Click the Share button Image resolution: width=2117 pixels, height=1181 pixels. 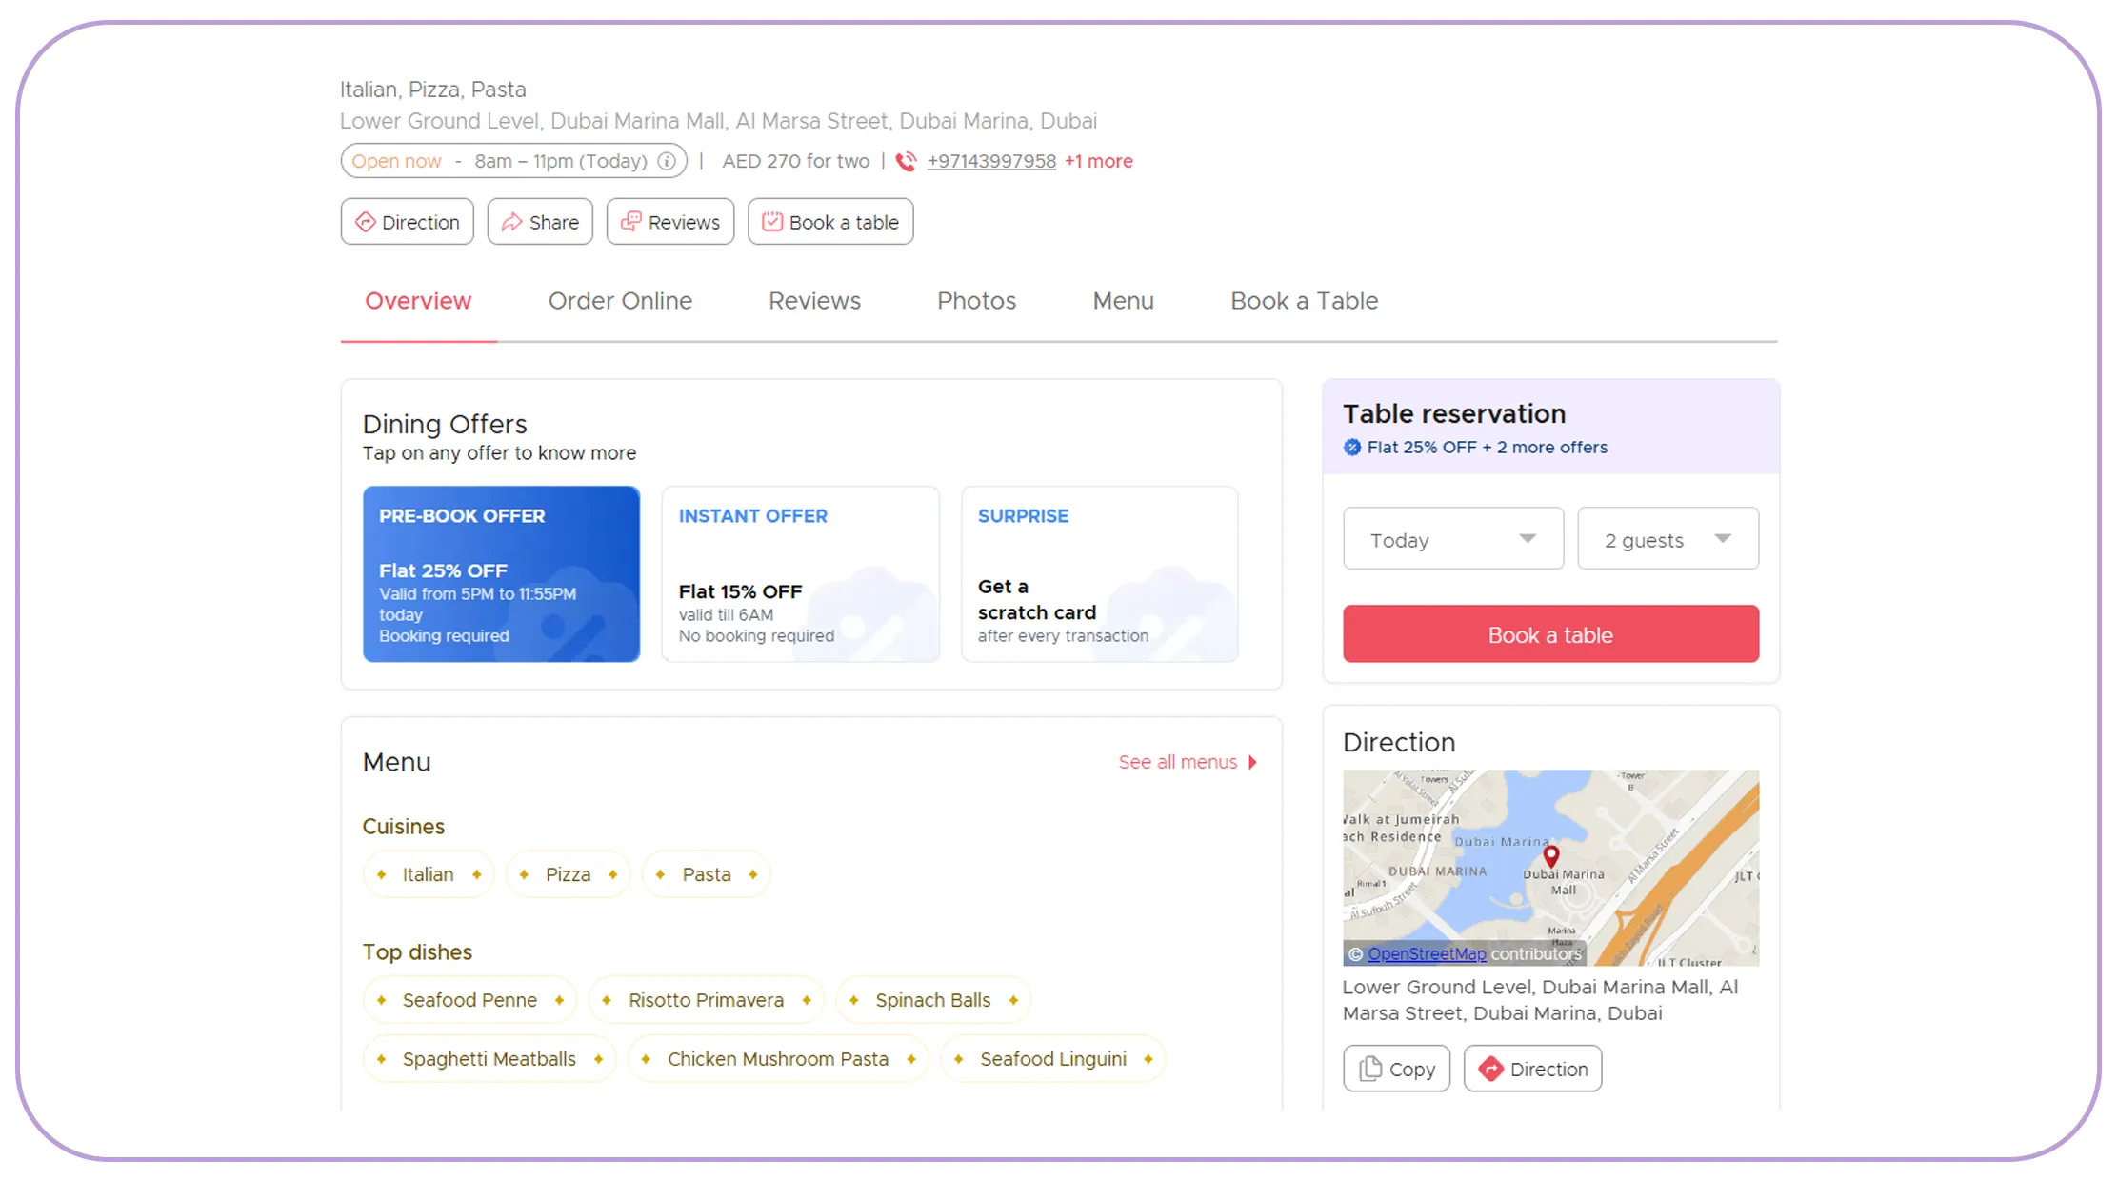click(x=540, y=222)
